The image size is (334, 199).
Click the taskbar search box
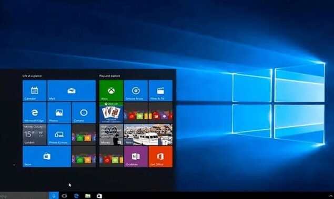tap(25, 196)
